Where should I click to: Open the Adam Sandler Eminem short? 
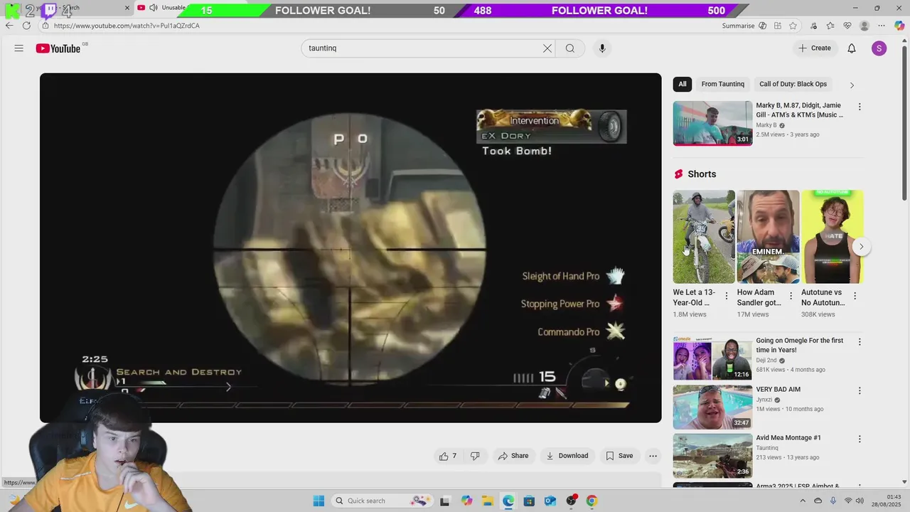pyautogui.click(x=768, y=236)
